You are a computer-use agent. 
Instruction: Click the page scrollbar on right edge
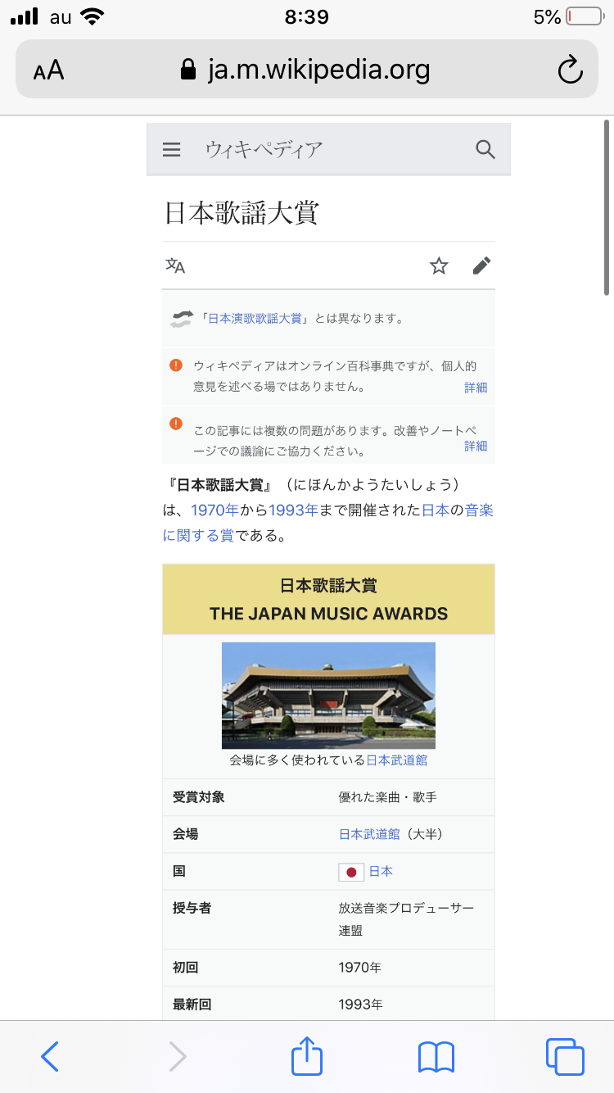(607, 207)
